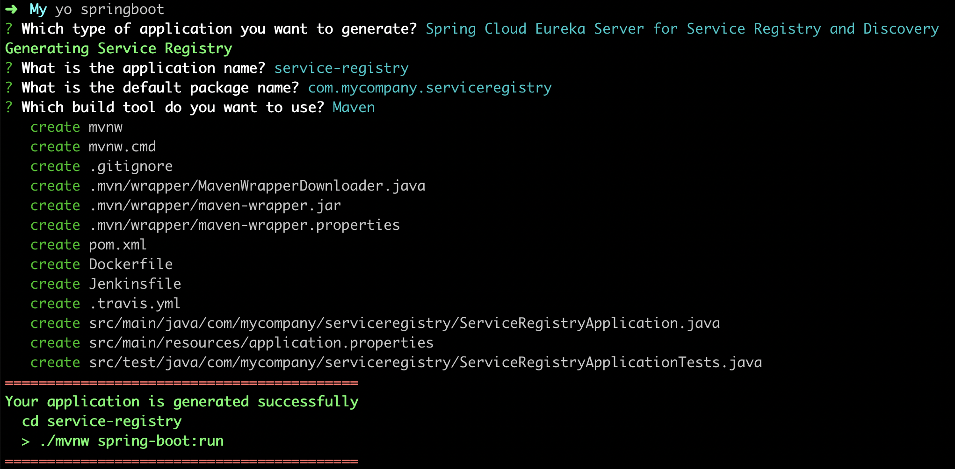Click the 'service-registry' application name answer
955x469 pixels.
tap(341, 68)
